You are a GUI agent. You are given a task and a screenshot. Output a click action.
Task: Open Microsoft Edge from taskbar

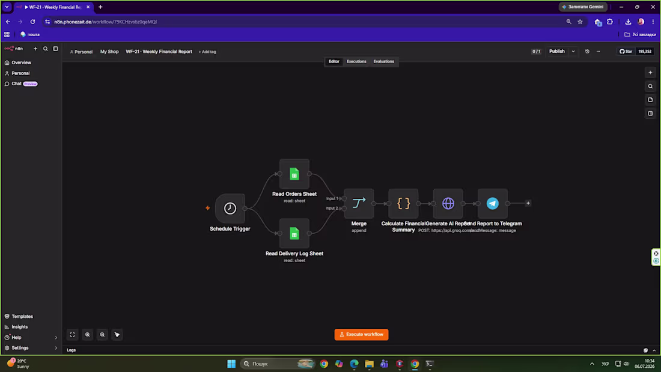354,364
